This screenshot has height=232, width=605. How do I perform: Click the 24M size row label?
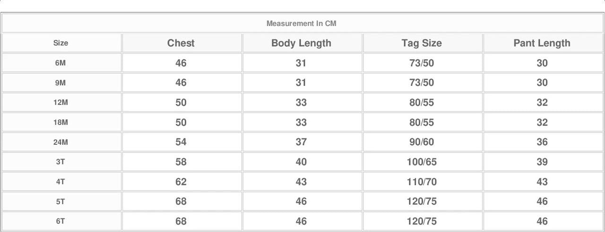pos(60,142)
